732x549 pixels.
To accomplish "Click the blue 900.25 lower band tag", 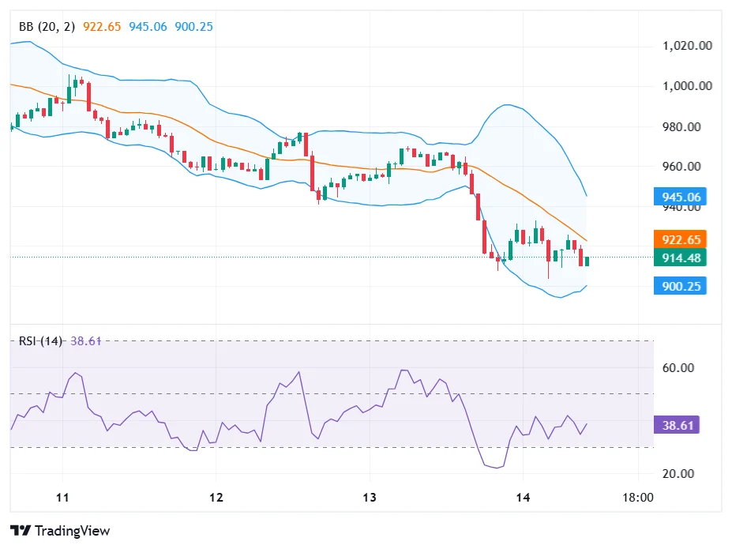I will point(680,286).
